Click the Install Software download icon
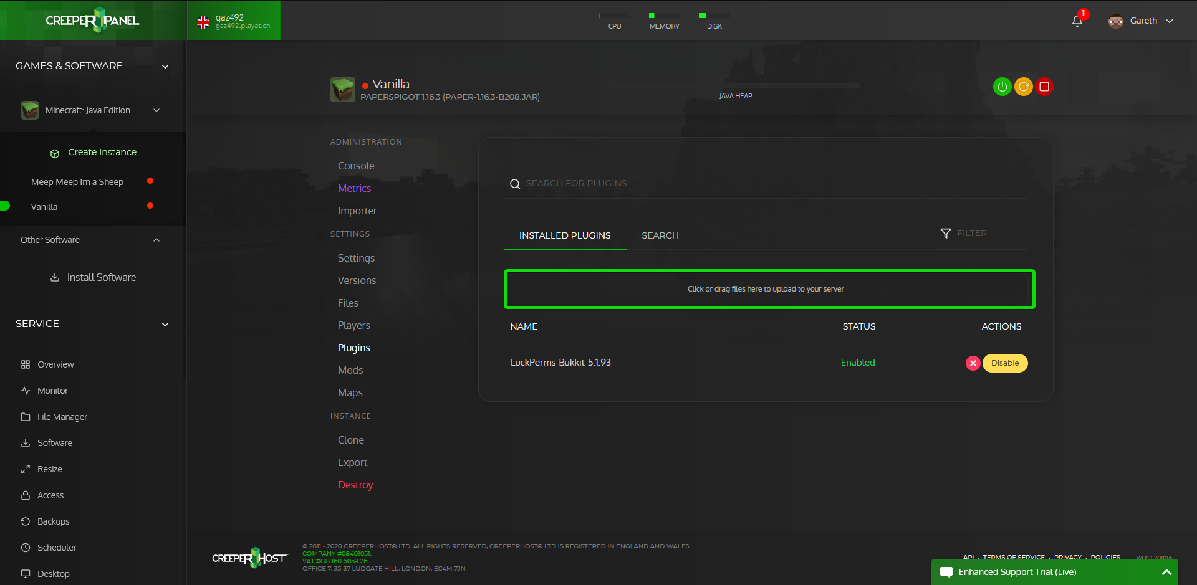This screenshot has height=585, width=1197. coord(55,277)
